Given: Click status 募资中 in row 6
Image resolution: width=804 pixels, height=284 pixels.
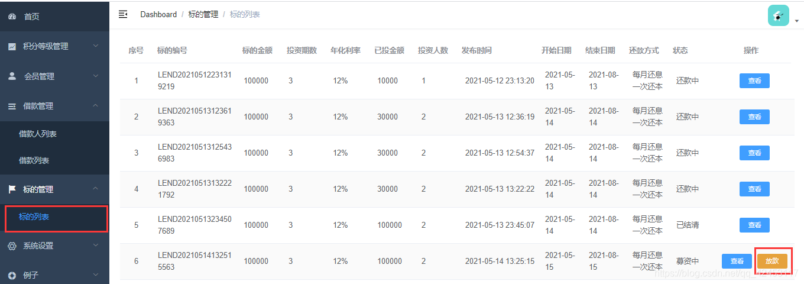Looking at the screenshot, I should point(688,262).
